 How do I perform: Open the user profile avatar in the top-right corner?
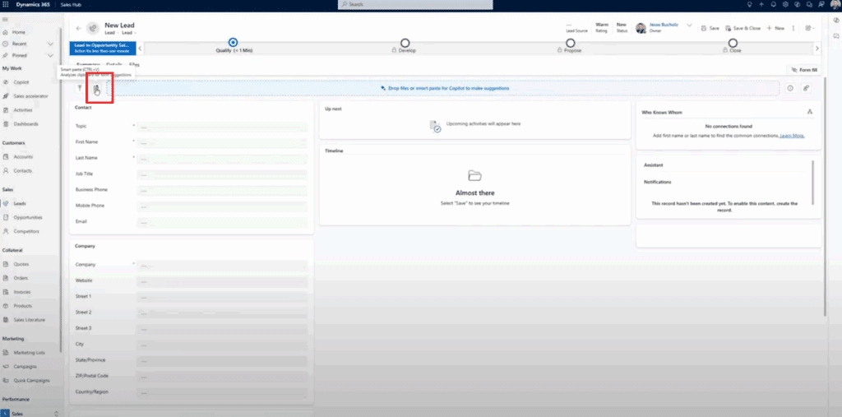coord(835,4)
